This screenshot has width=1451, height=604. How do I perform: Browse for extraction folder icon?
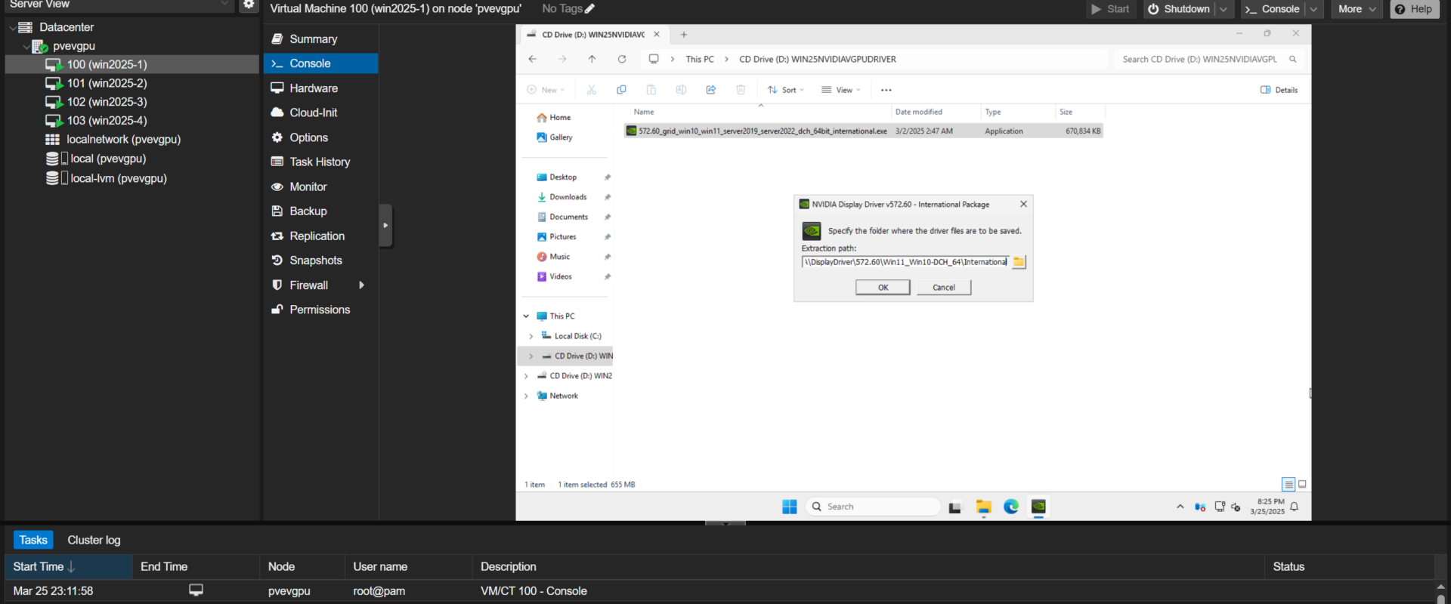[x=1019, y=262]
